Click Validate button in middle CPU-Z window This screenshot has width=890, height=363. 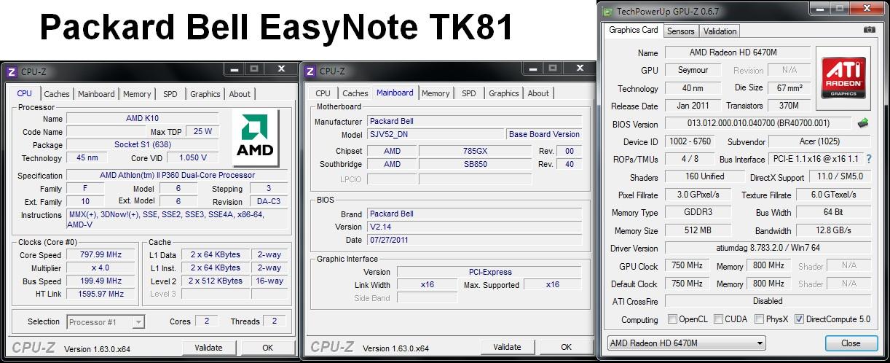[x=507, y=347]
